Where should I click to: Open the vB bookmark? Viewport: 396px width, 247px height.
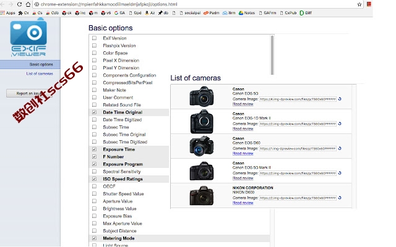[106, 13]
